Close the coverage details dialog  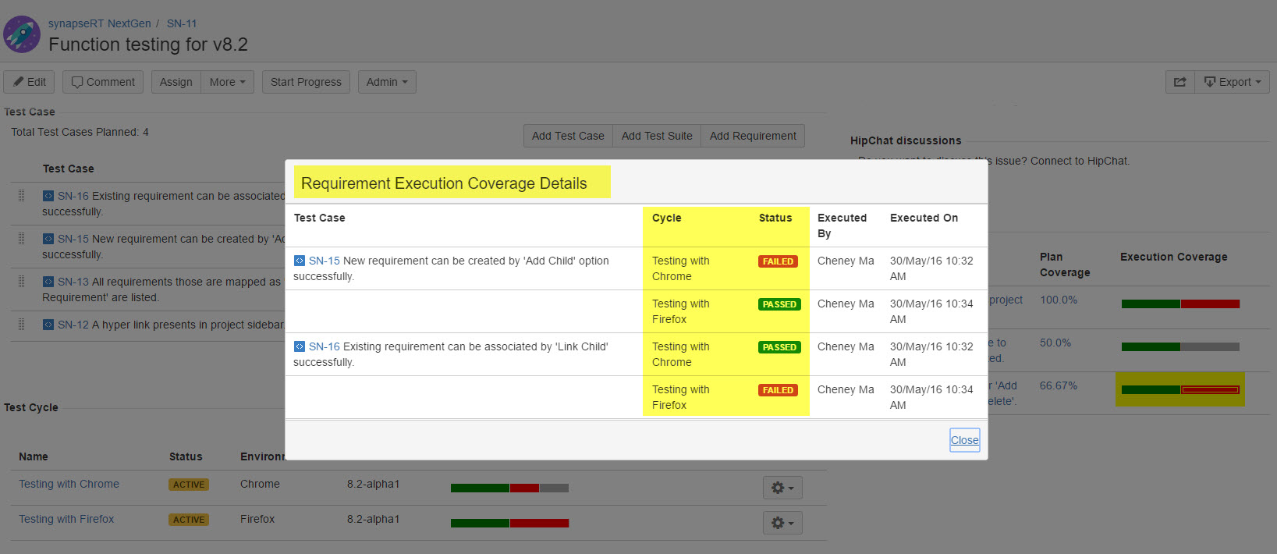click(964, 440)
